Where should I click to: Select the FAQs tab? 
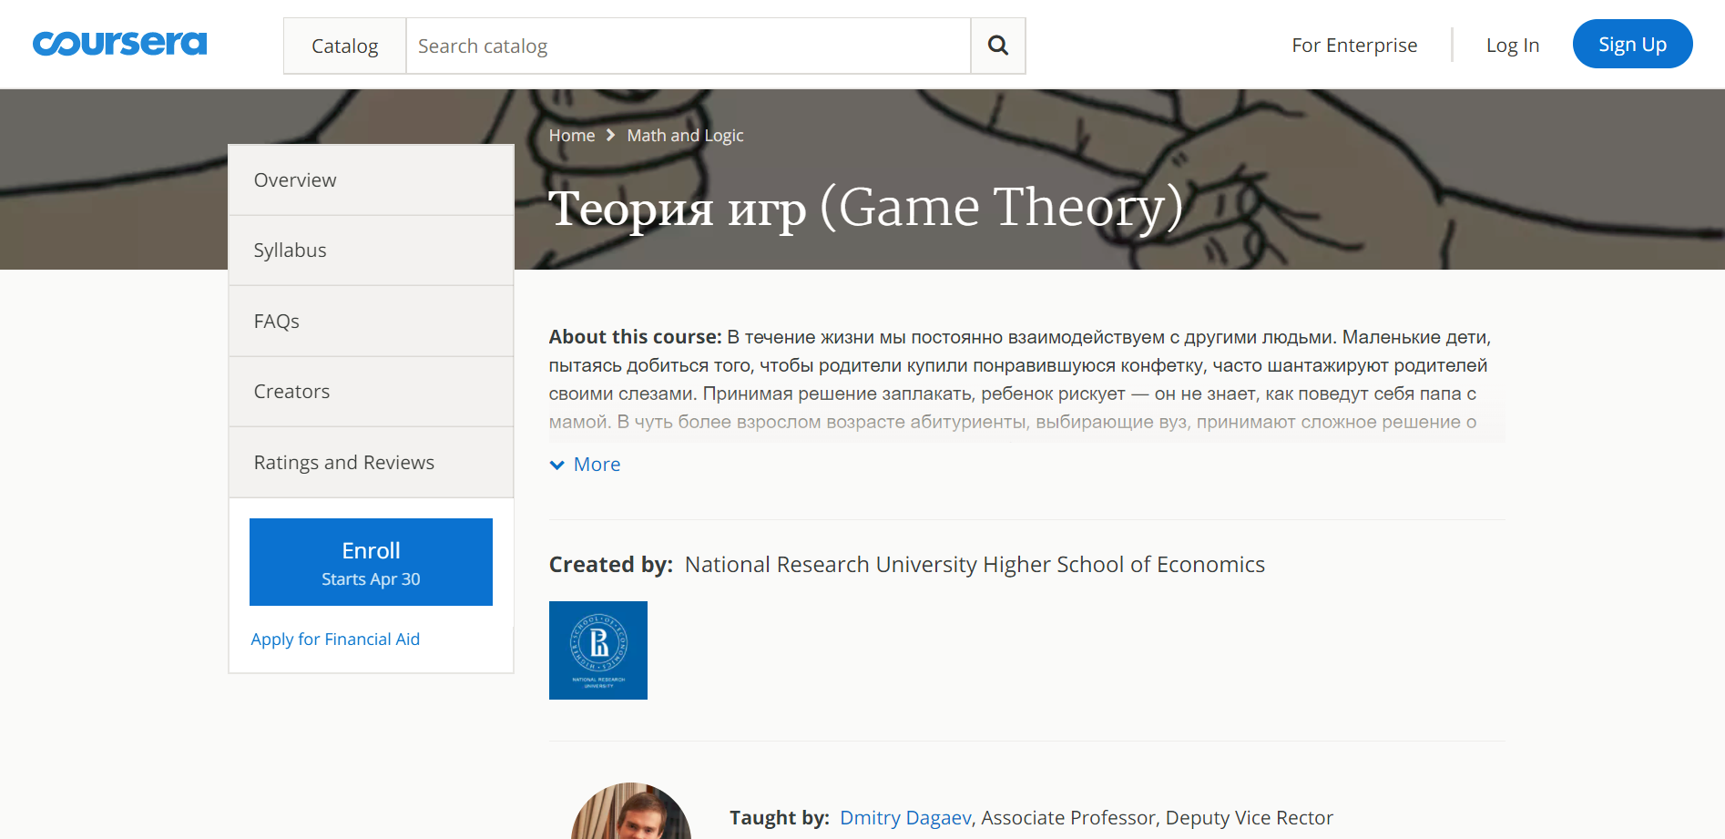(x=371, y=321)
